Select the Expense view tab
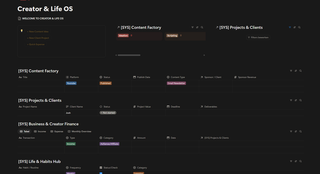320x174 pixels. coord(57,131)
